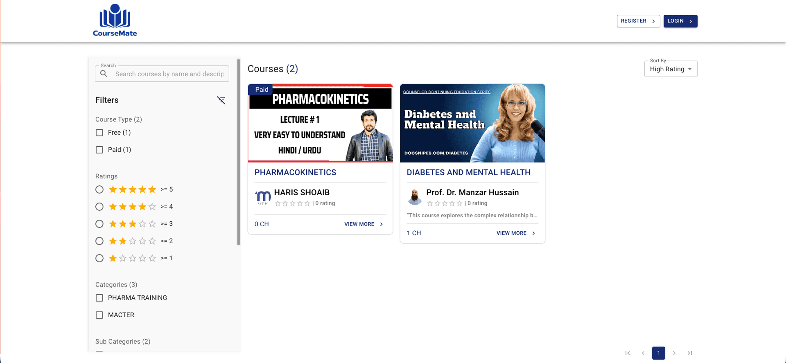Click the Prof. Dr. Manzar Hussain name
Image resolution: width=786 pixels, height=363 pixels.
coord(472,192)
